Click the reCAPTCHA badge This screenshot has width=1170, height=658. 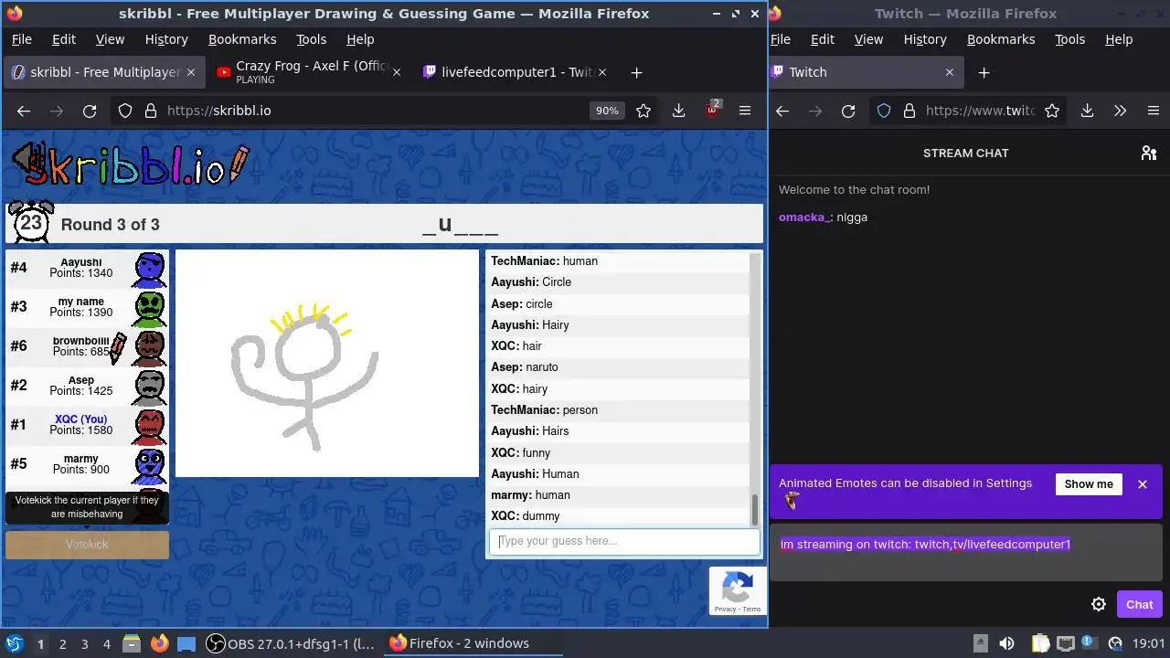click(x=737, y=590)
